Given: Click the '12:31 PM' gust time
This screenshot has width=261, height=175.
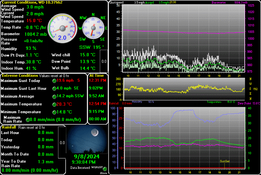Looking at the screenshot, I should click(98, 80).
